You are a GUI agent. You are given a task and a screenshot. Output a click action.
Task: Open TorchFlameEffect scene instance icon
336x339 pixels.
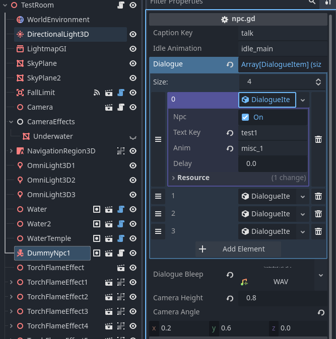pos(121,268)
